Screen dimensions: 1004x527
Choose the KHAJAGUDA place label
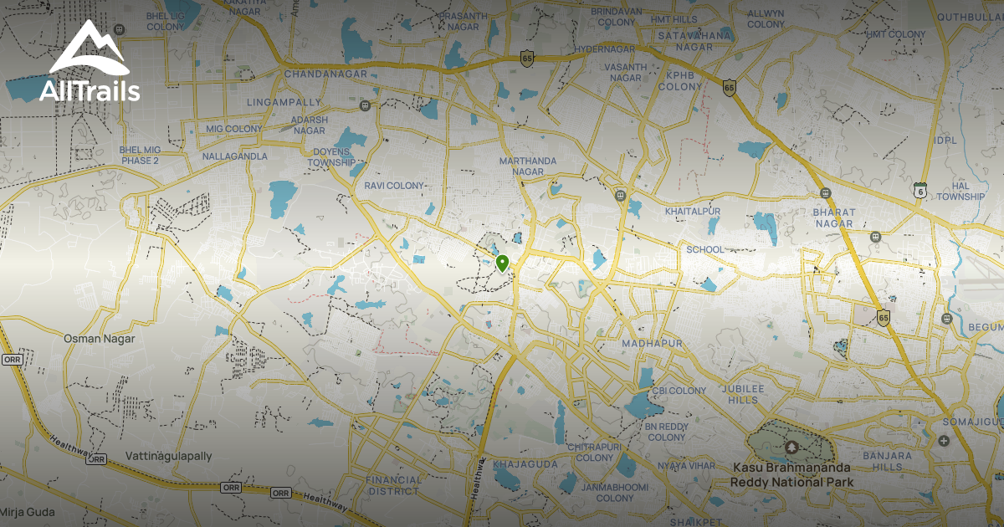(x=526, y=463)
